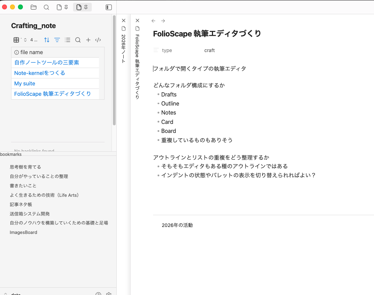Image resolution: width=374 pixels, height=295 pixels.
Task: Open the '思考樹を育てる' bookmark
Action: click(25, 167)
